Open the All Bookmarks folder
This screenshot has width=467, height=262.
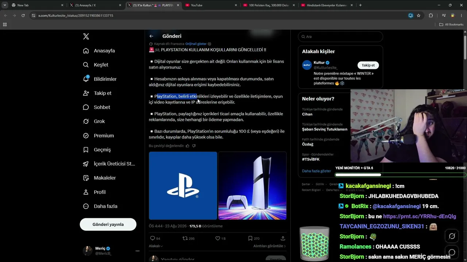[x=451, y=24]
